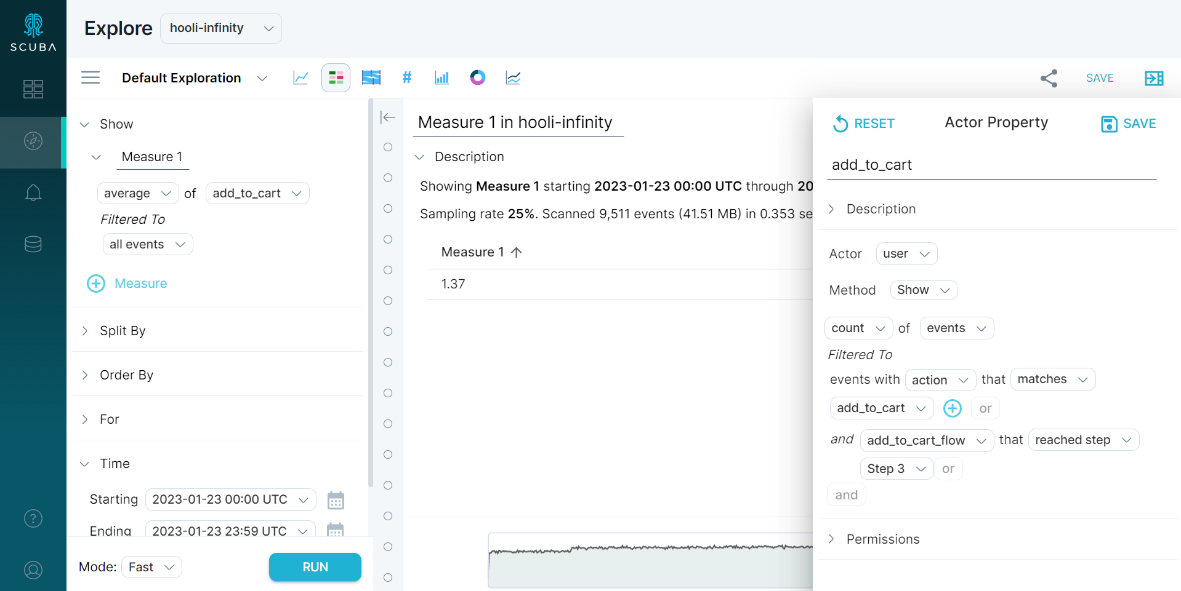Open the Actor user dropdown
This screenshot has height=591, width=1181.
coord(906,253)
